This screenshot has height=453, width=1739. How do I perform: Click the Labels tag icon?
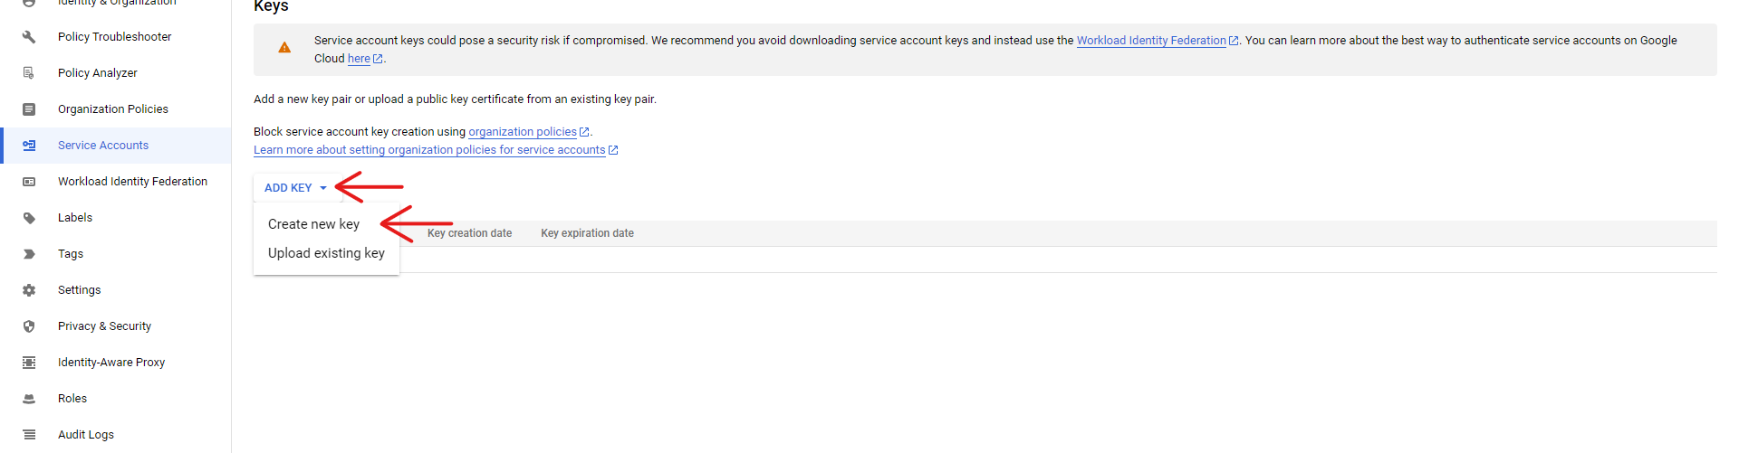[x=29, y=218]
